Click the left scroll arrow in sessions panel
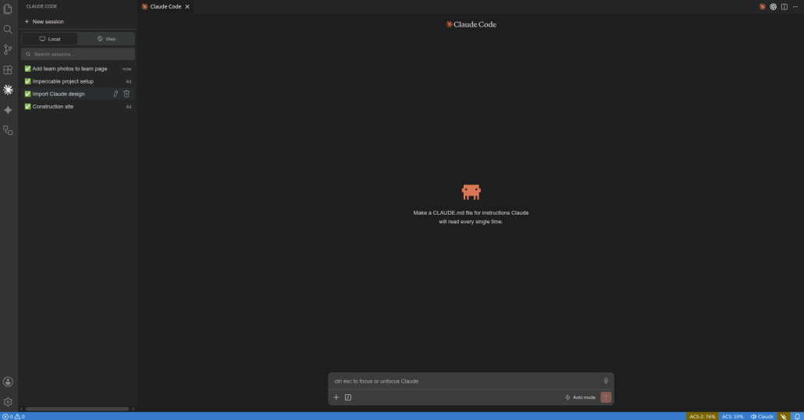Viewport: 804px width, 420px height. (22, 409)
